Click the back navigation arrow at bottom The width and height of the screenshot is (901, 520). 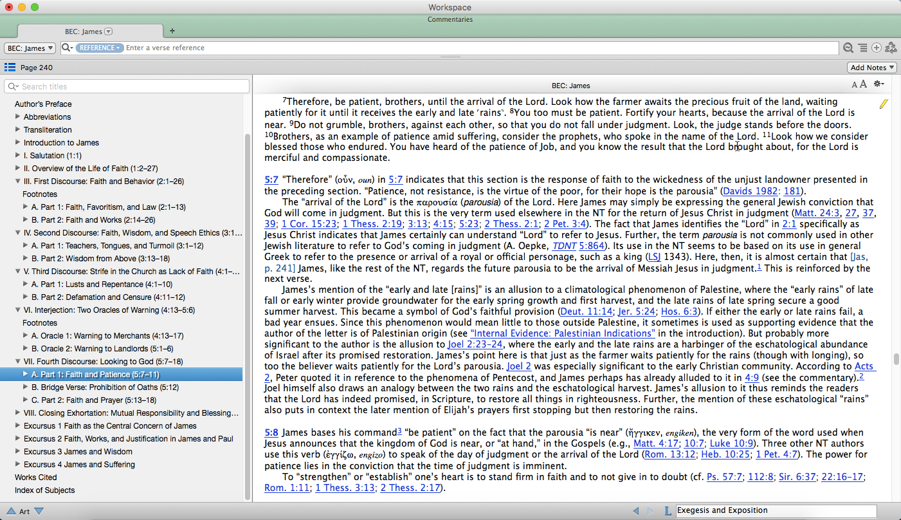pyautogui.click(x=636, y=511)
